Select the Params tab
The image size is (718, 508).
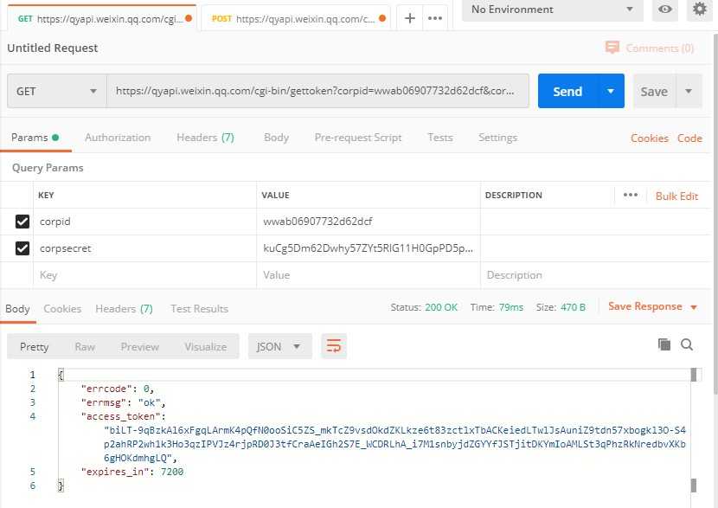click(35, 138)
